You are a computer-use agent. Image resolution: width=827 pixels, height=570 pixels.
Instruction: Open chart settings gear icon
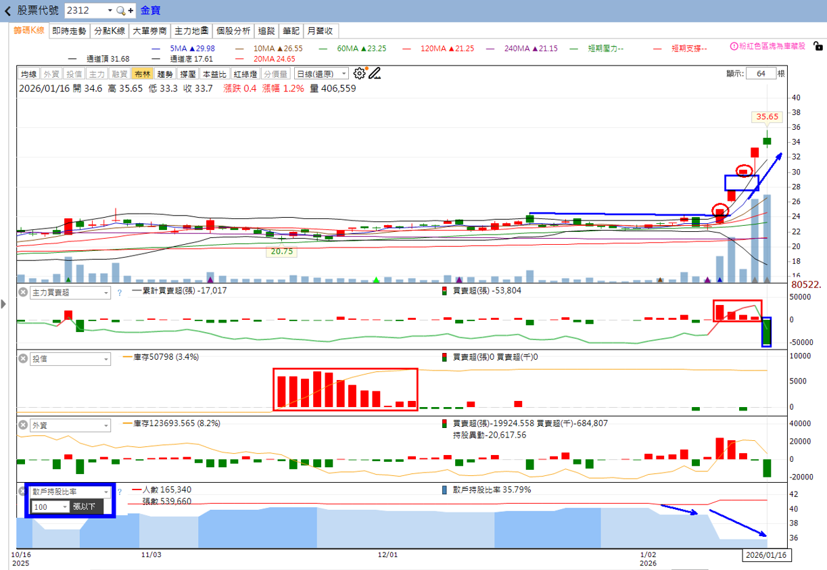pyautogui.click(x=360, y=73)
